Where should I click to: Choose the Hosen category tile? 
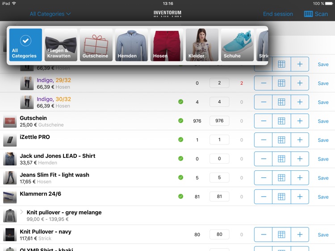[167, 45]
